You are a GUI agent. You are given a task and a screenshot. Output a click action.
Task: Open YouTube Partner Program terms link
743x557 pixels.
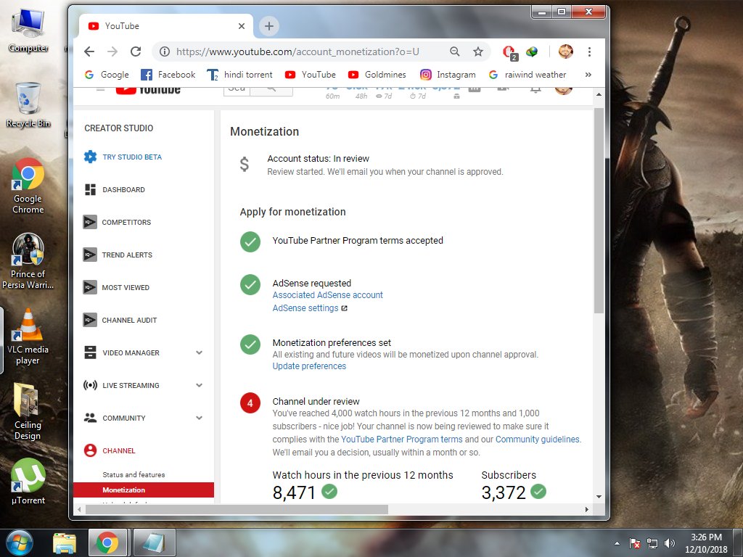click(x=401, y=440)
